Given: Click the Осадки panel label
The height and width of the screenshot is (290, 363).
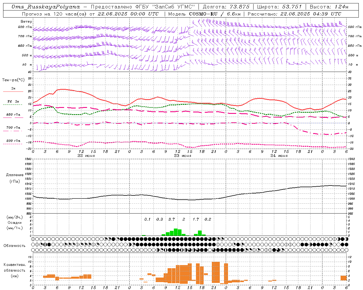Looking at the screenshot, I should [15, 223].
